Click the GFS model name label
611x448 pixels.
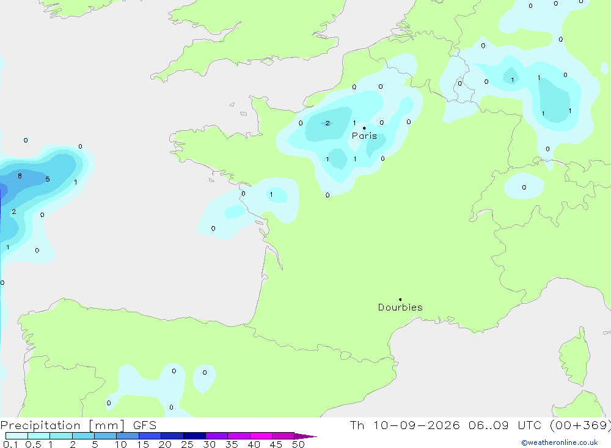coord(145,425)
